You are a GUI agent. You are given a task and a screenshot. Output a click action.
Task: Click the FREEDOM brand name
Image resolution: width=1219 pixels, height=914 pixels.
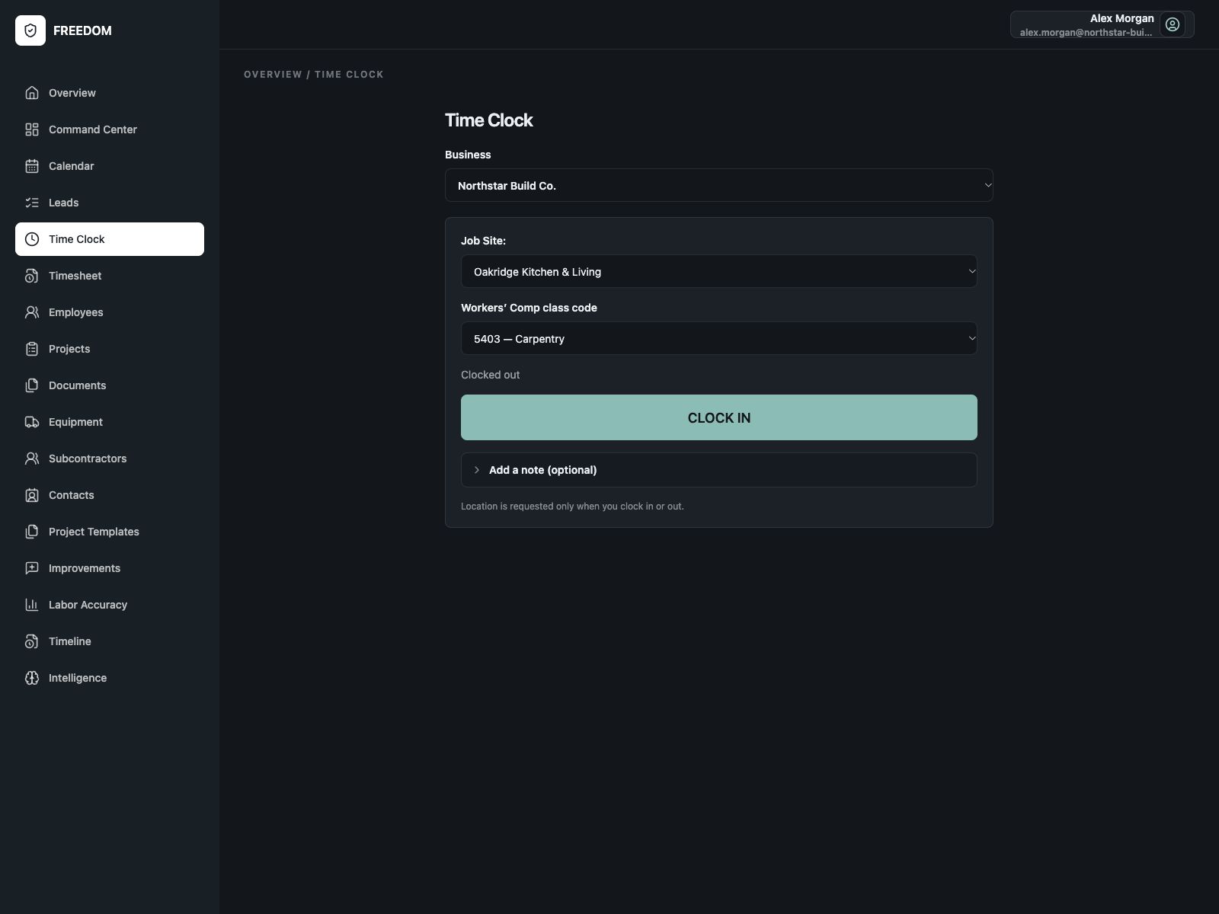click(82, 30)
